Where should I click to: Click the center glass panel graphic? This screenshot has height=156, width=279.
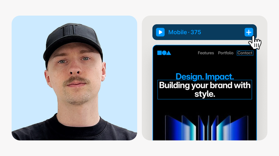tap(208, 128)
